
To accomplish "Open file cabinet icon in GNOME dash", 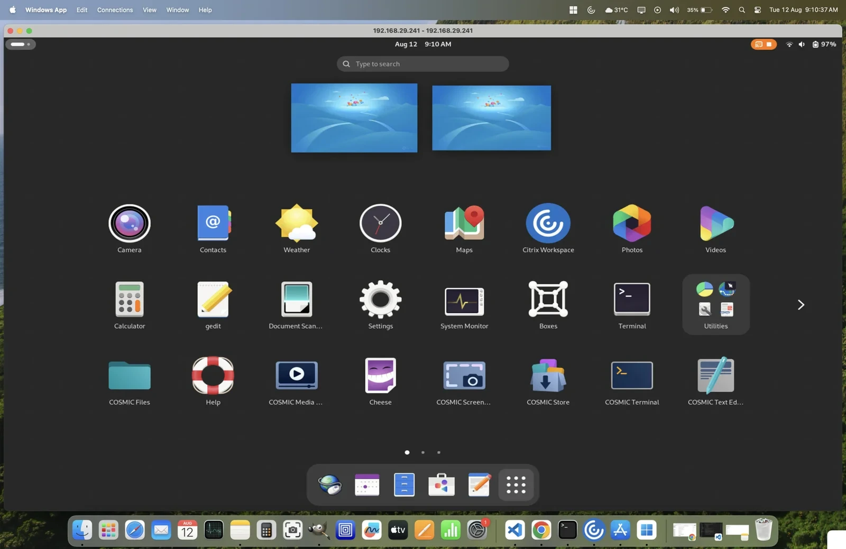I will (404, 485).
